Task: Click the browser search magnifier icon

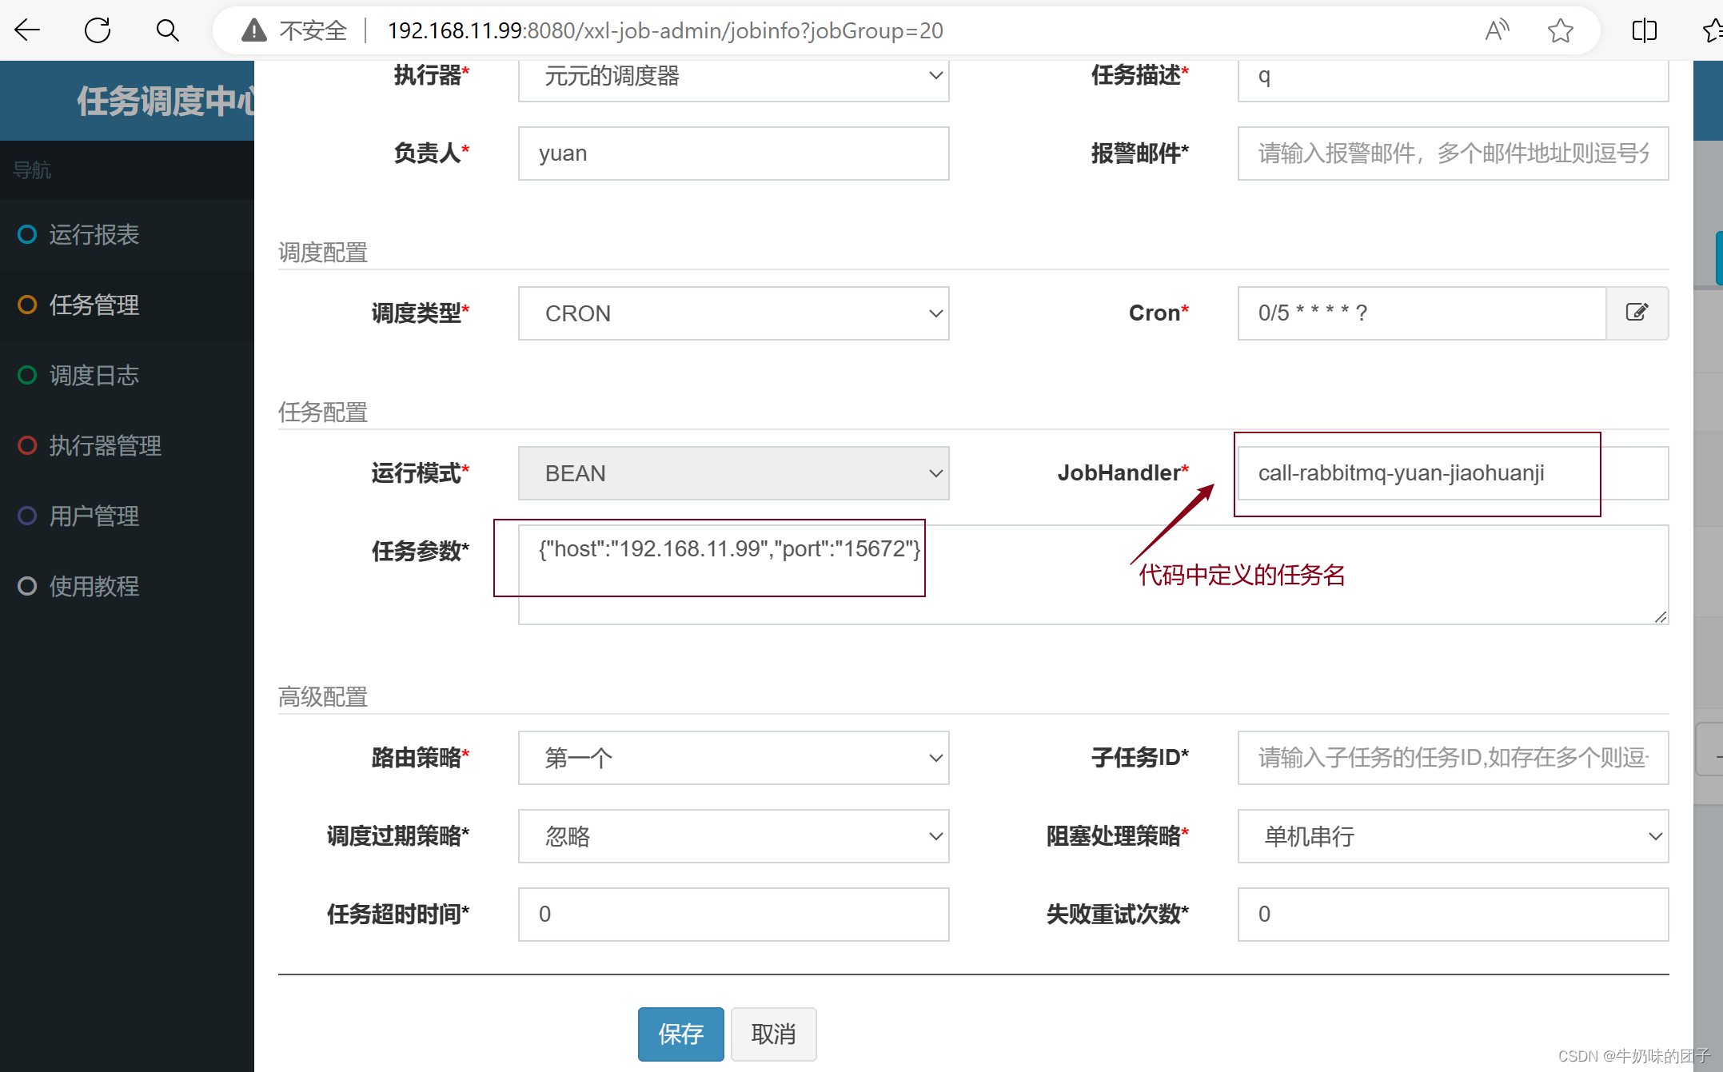Action: pos(167,30)
